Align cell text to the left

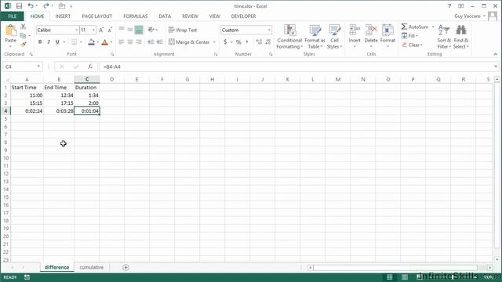[x=122, y=42]
